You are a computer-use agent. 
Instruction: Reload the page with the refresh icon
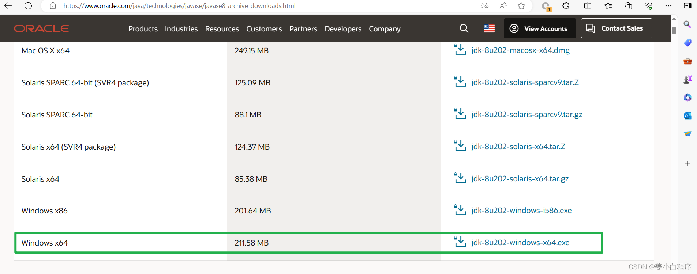tap(28, 6)
